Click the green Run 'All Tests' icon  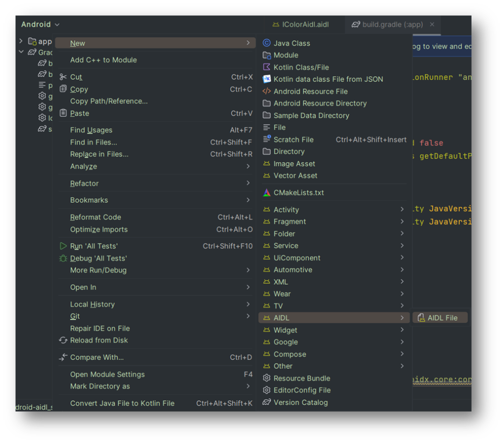[63, 246]
